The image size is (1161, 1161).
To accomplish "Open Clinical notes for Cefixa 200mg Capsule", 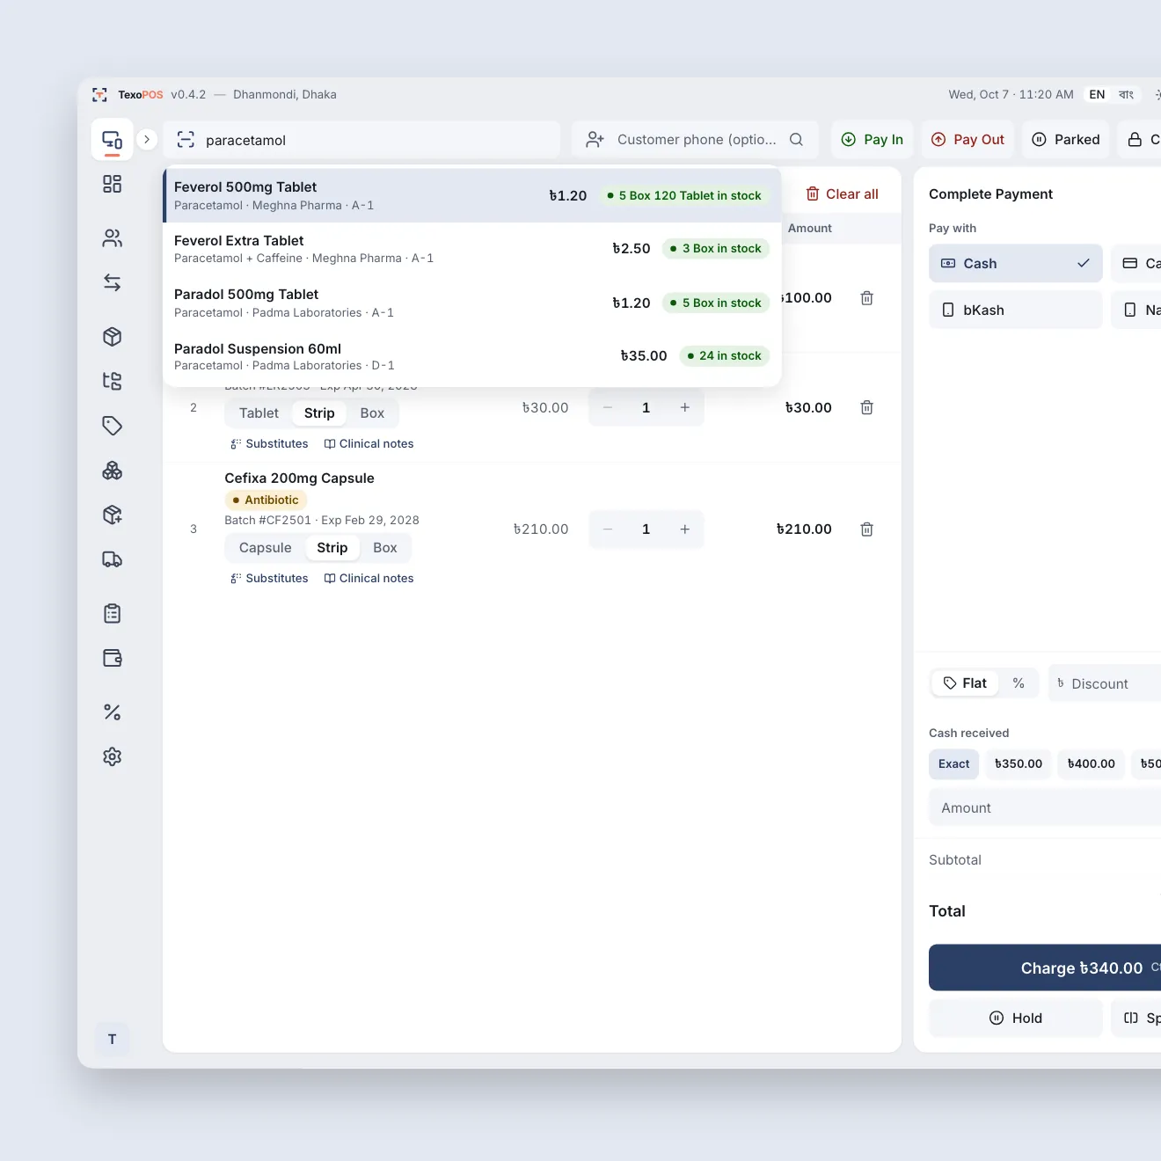I will 369,578.
